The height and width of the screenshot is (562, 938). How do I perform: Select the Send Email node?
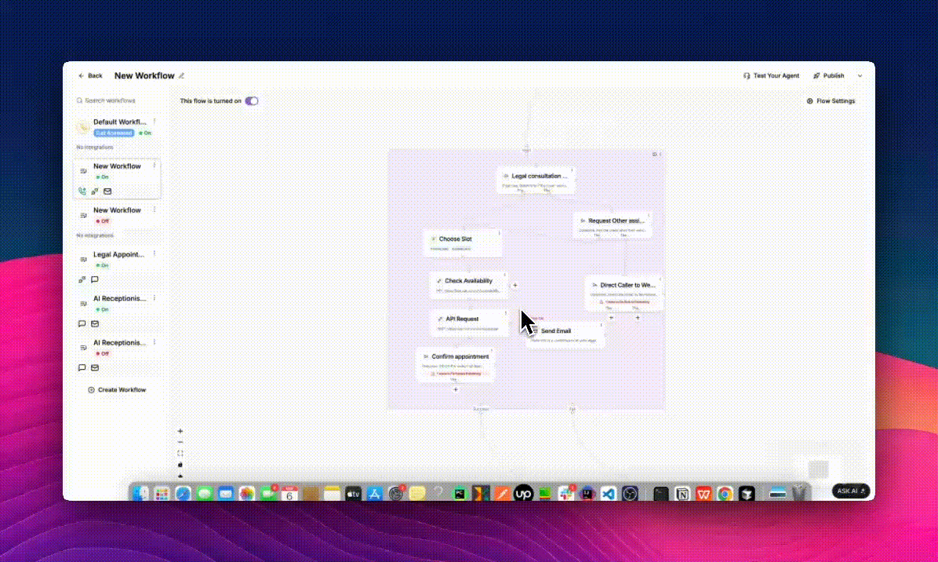coord(565,334)
